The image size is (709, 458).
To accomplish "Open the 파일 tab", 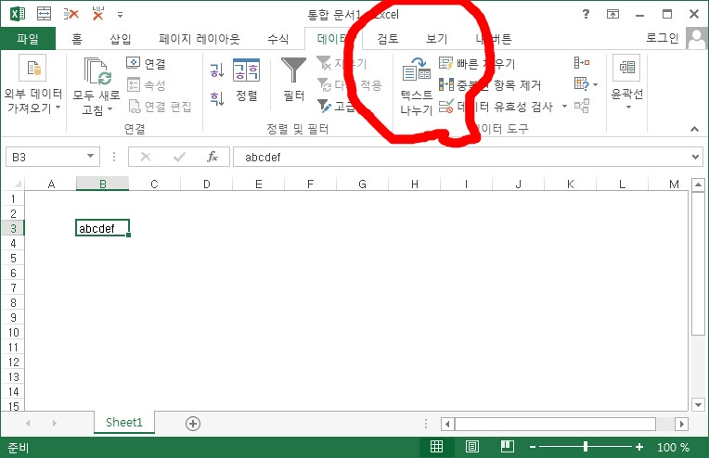I will (x=28, y=39).
